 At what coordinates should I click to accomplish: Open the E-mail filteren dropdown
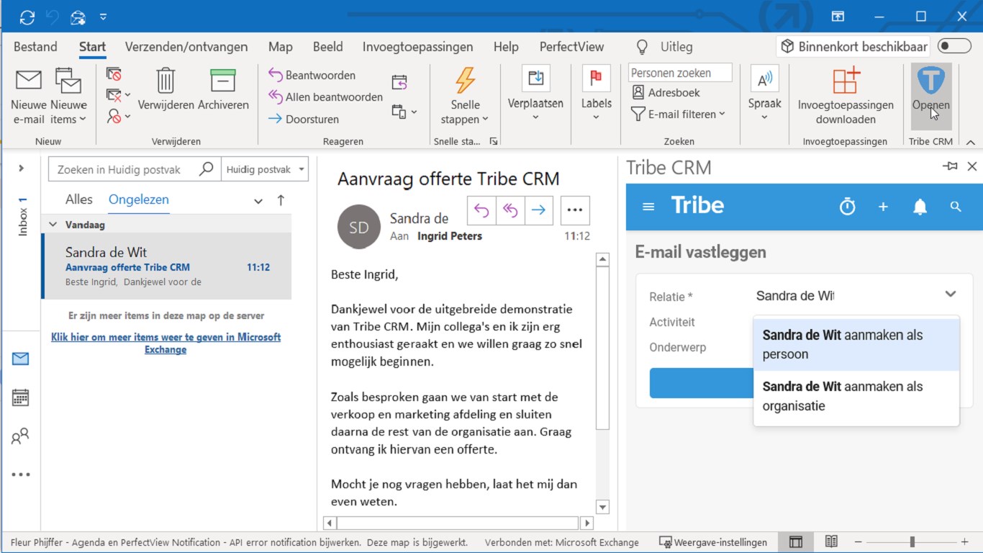point(678,114)
